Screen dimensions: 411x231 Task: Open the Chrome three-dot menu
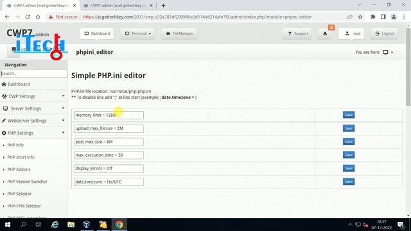404,17
